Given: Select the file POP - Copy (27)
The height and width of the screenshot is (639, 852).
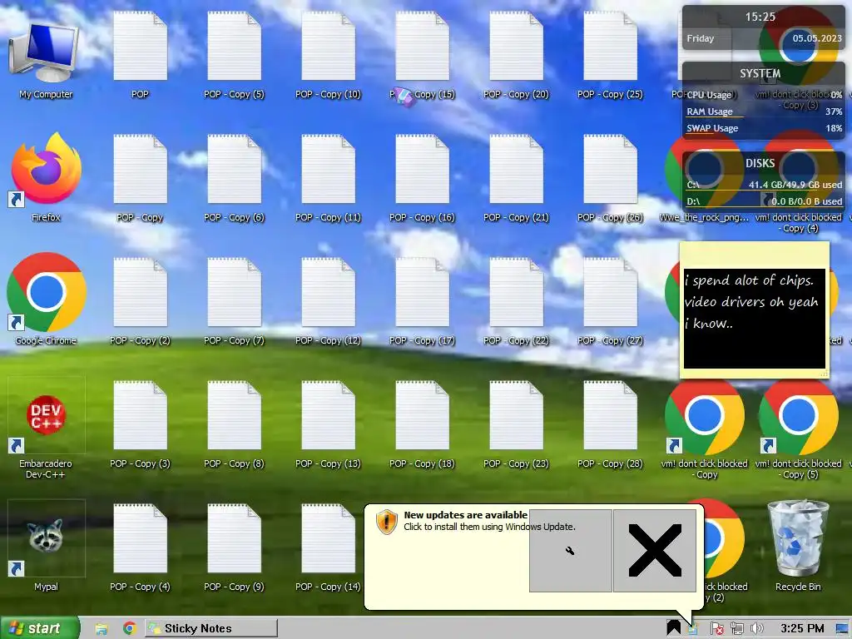Looking at the screenshot, I should pyautogui.click(x=610, y=301).
